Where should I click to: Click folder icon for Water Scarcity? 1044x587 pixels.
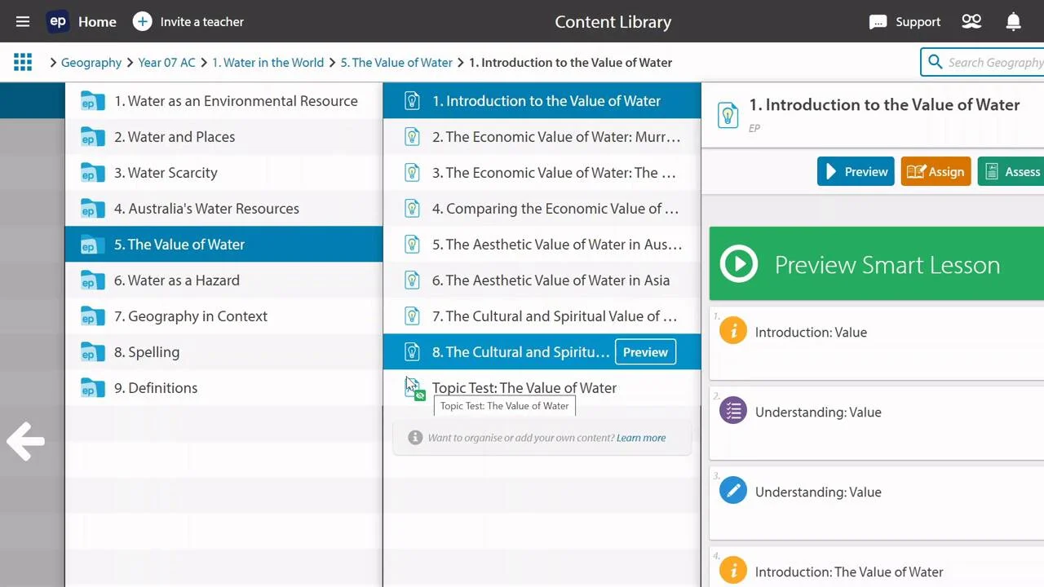click(93, 173)
